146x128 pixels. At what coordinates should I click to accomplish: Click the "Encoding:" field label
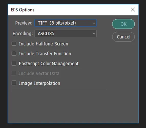[x=23, y=34]
